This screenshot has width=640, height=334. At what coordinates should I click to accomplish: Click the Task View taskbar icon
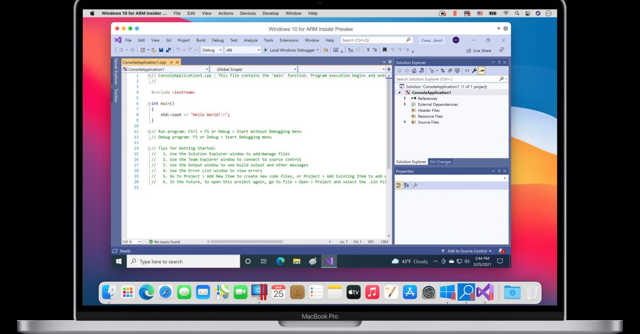264,261
